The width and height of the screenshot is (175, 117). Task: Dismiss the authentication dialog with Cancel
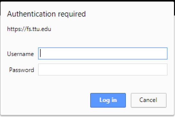(149, 100)
